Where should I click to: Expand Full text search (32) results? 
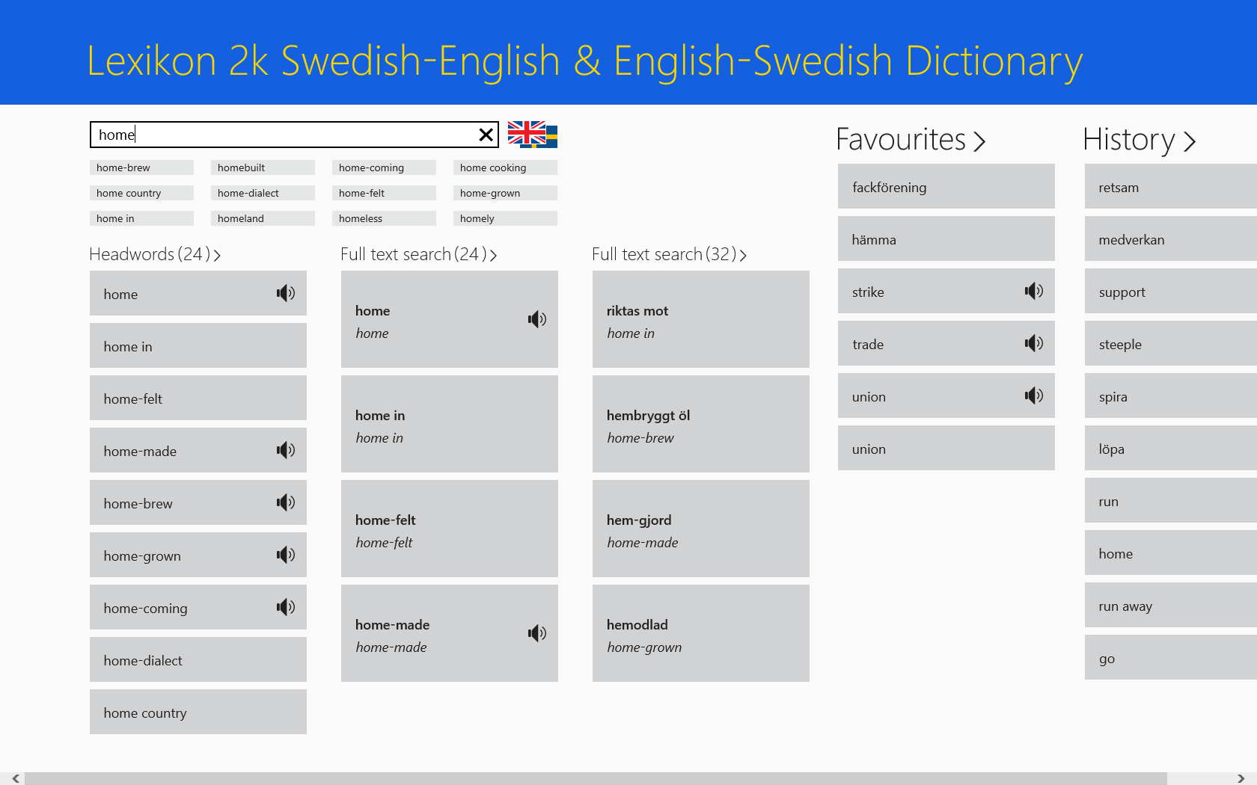coord(669,255)
